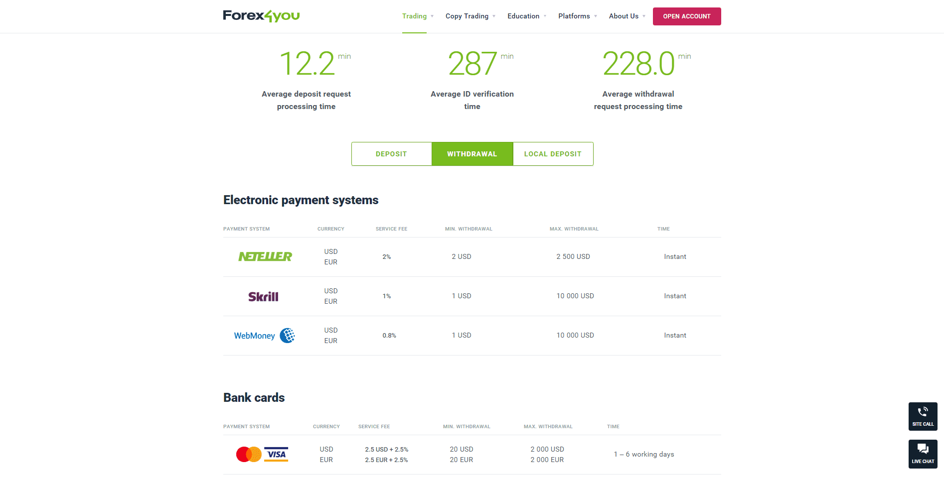Click the Mastercard logo
Image resolution: width=944 pixels, height=478 pixels.
[x=248, y=454]
